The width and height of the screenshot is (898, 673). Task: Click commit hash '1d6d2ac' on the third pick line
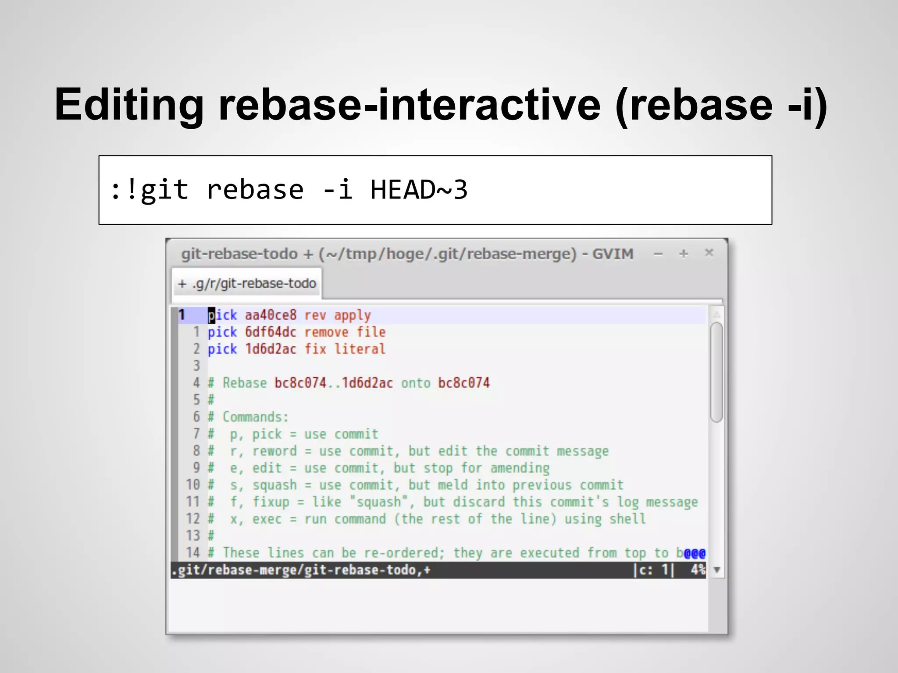271,349
